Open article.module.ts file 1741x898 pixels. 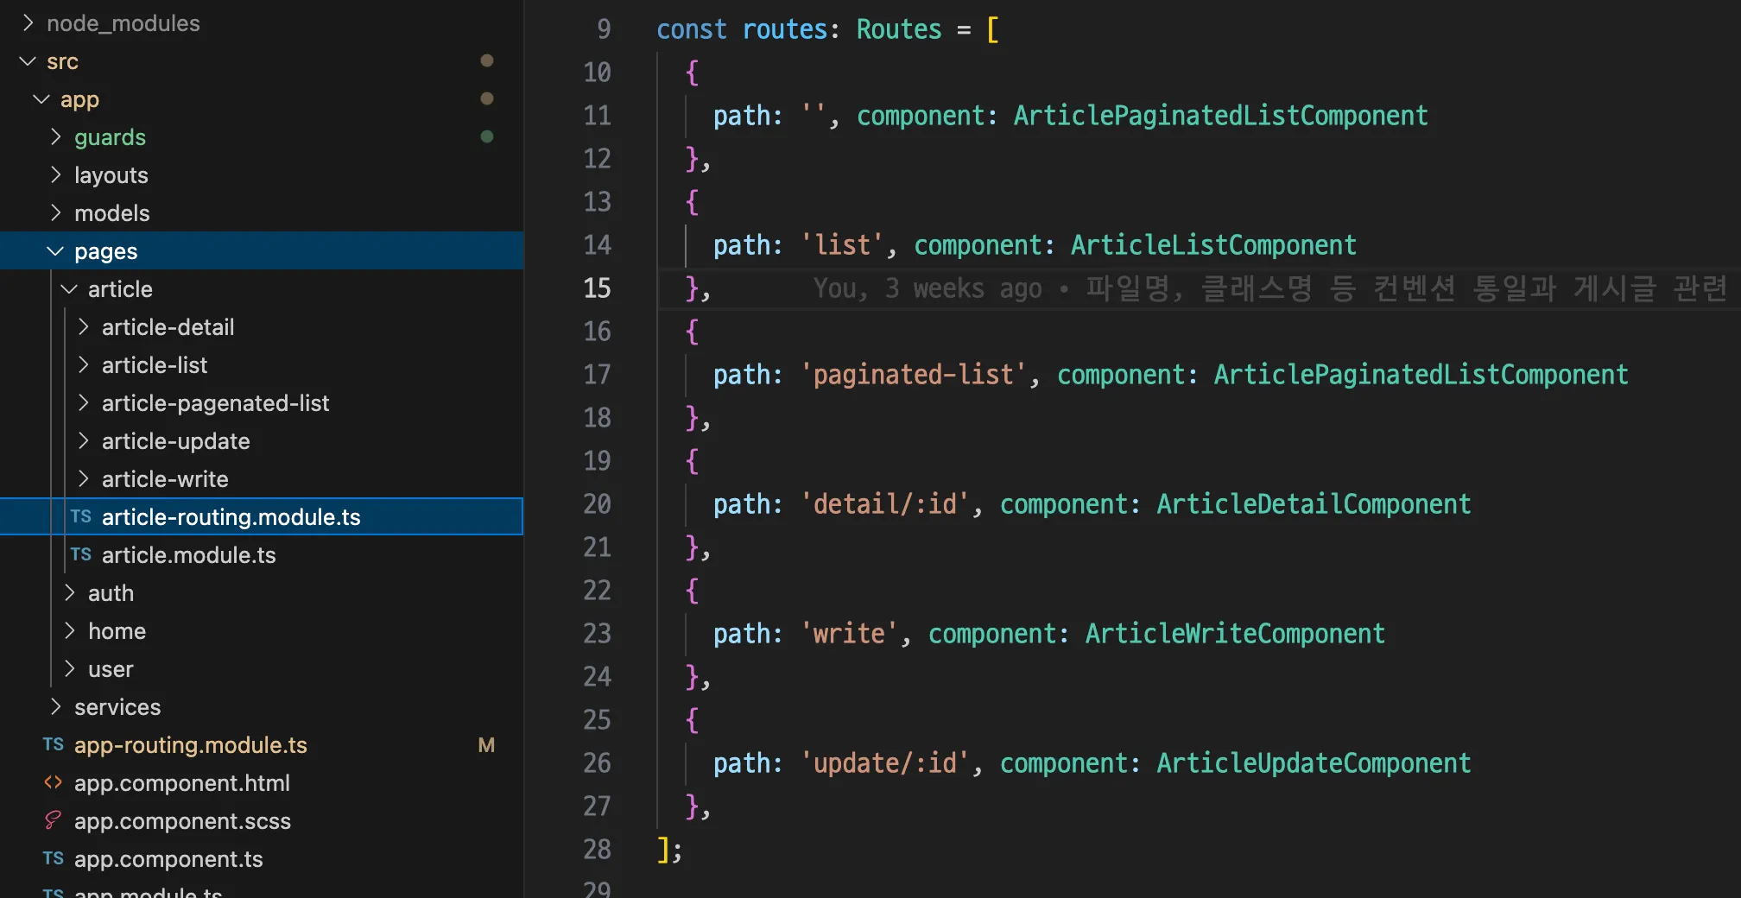[189, 555]
